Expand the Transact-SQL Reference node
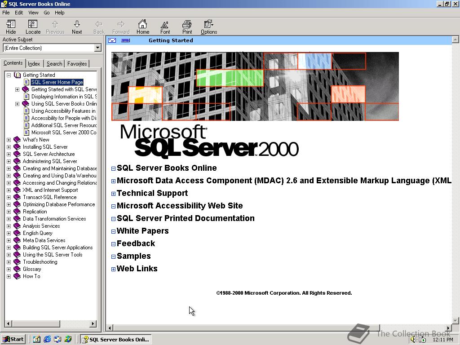 [x=9, y=198]
